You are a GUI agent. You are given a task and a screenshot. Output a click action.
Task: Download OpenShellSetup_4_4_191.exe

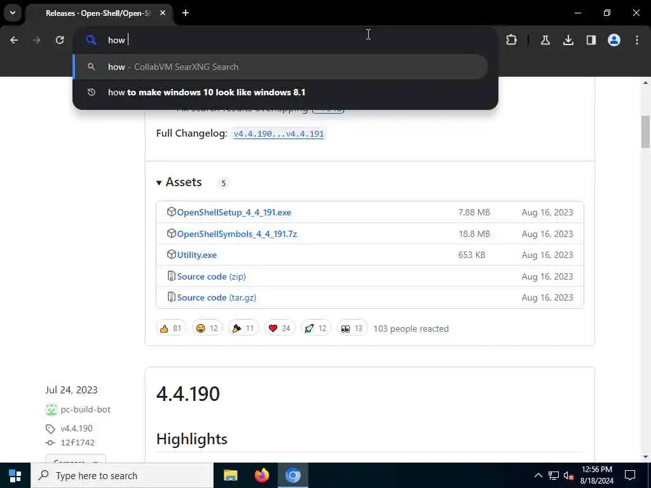(x=234, y=212)
